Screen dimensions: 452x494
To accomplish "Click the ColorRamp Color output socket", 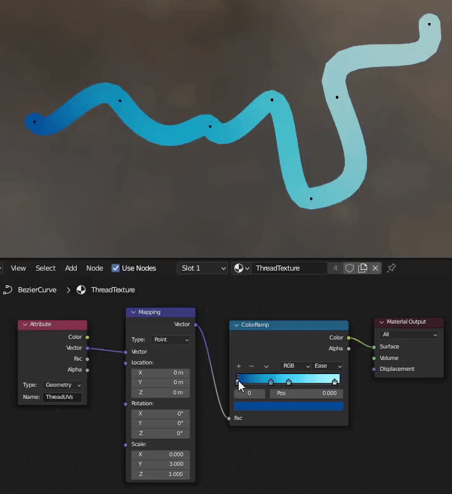I will pyautogui.click(x=349, y=338).
